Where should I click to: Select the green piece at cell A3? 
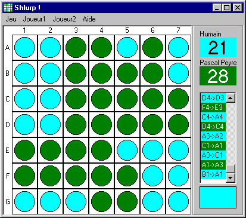click(x=76, y=48)
